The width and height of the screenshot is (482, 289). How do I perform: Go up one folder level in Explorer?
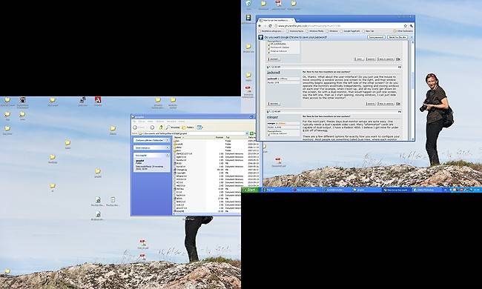pyautogui.click(x=160, y=127)
